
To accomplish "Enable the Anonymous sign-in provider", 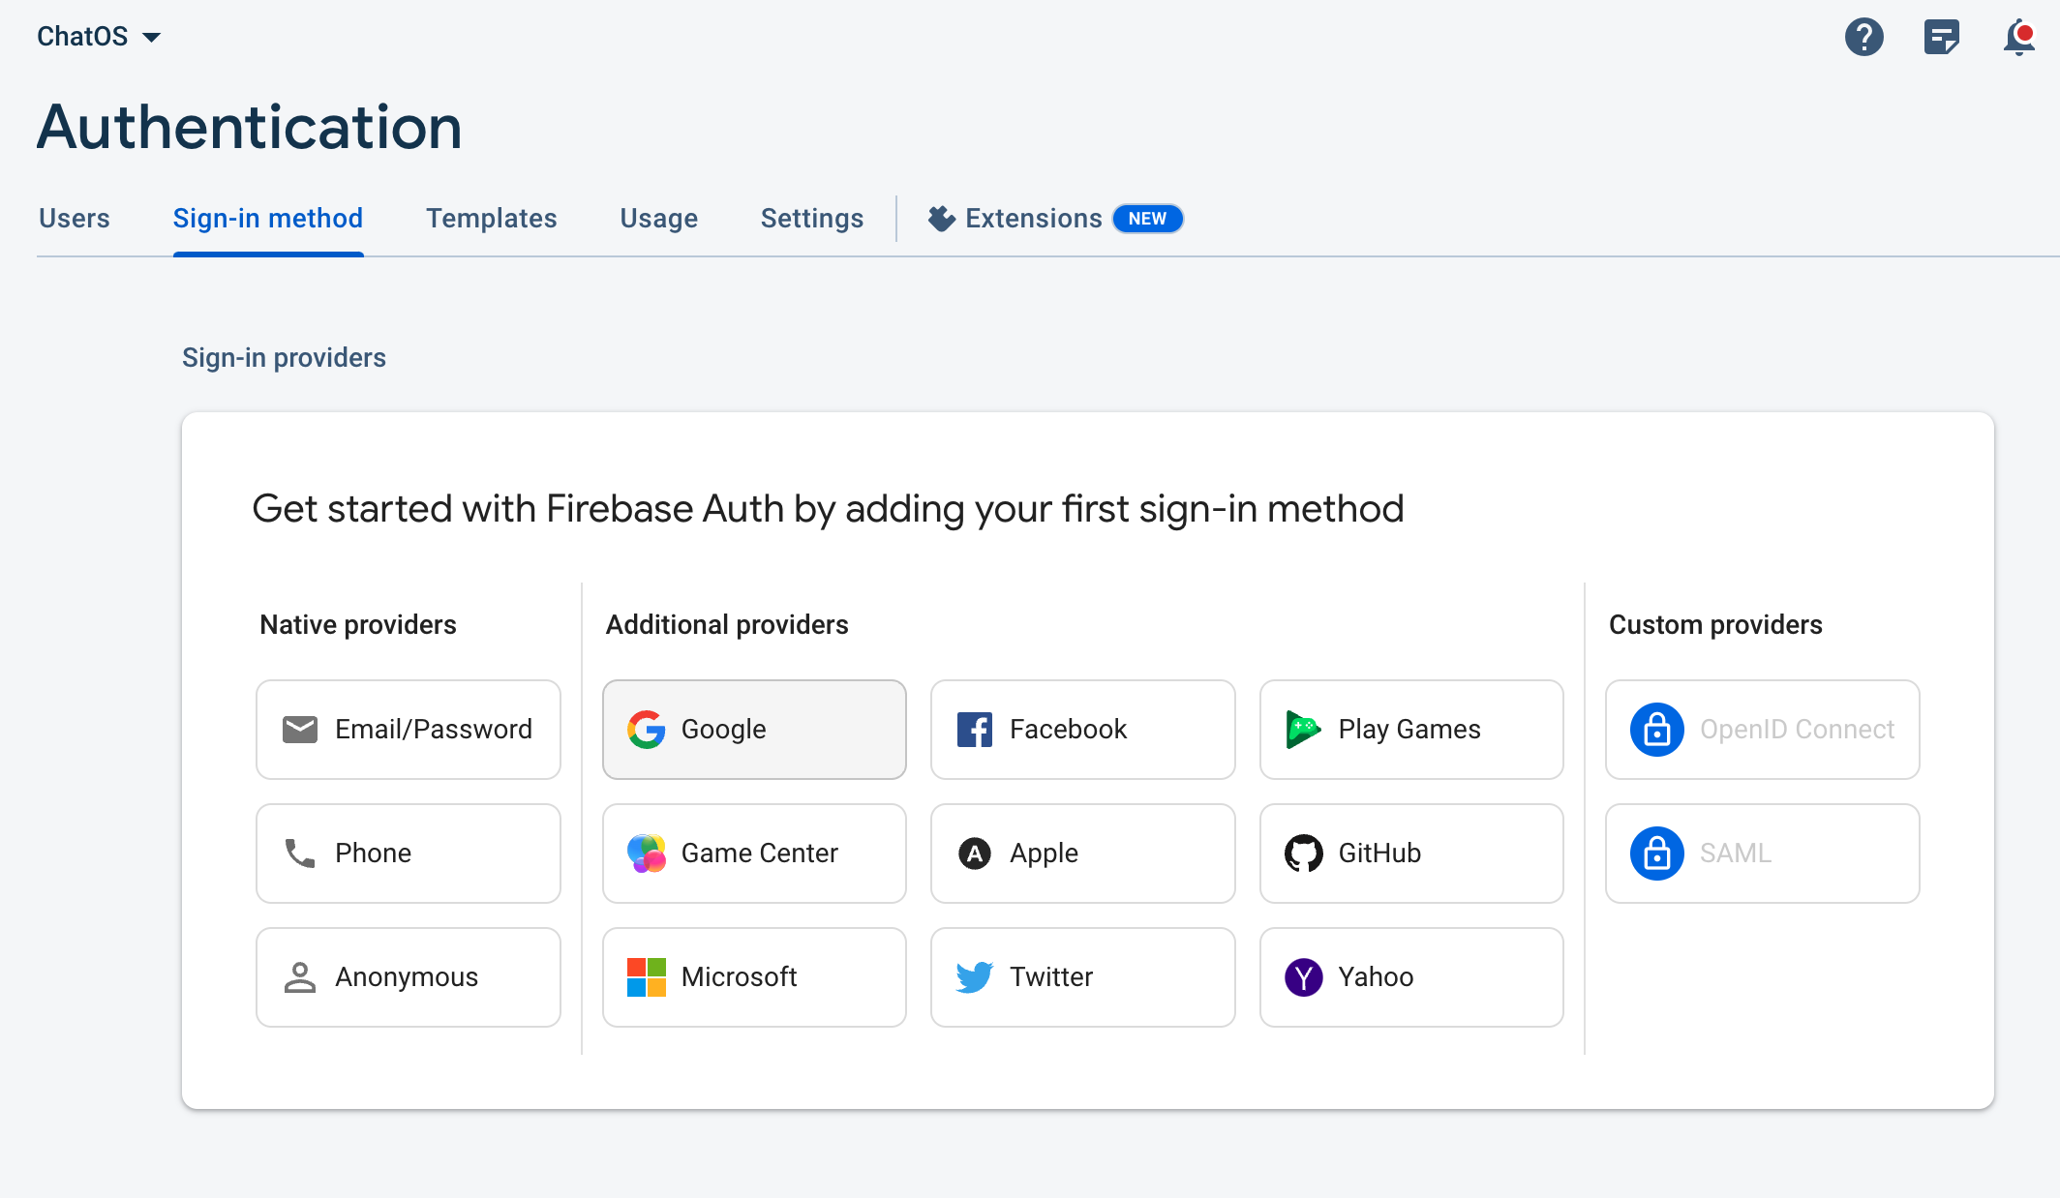I will pyautogui.click(x=409, y=977).
